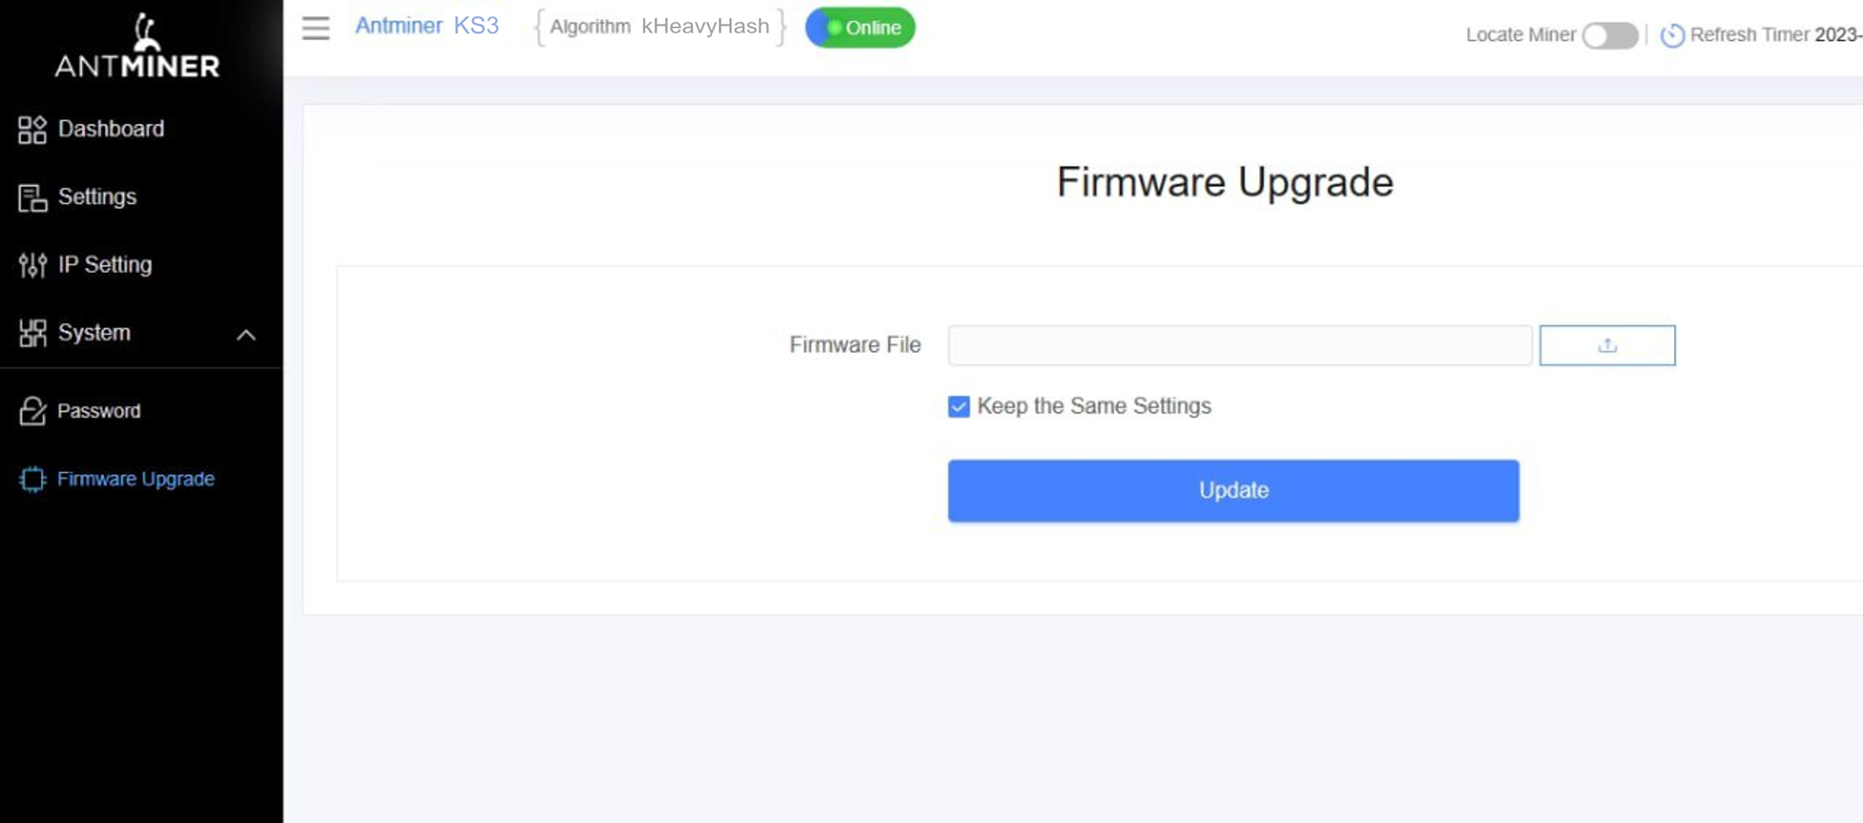Click the Antminer logo

click(x=138, y=45)
